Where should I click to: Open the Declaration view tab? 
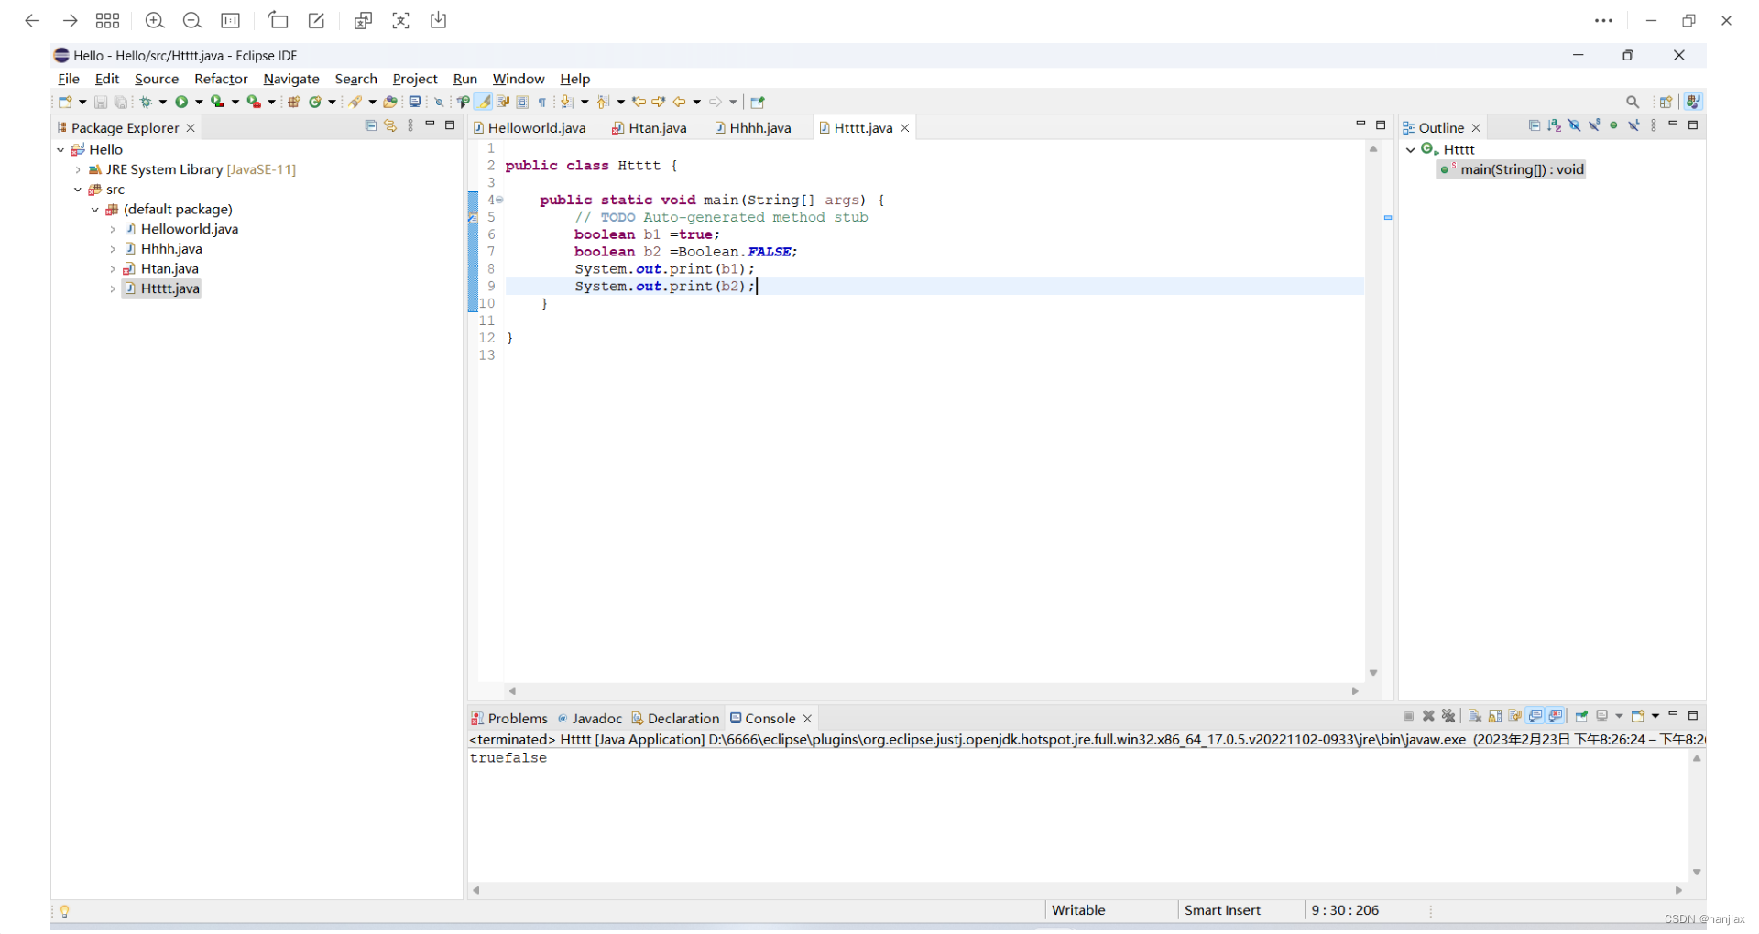(x=675, y=719)
